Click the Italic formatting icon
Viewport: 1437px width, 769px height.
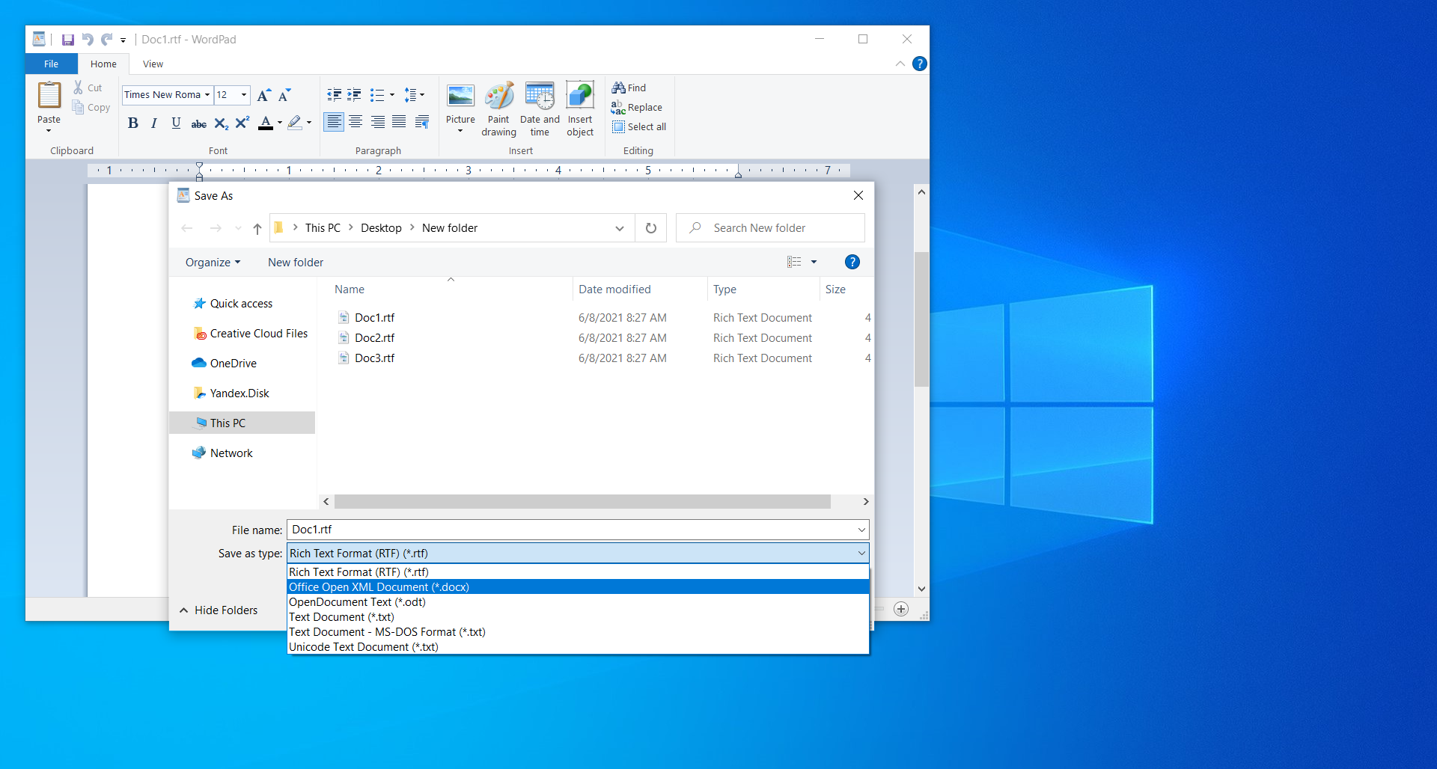click(154, 123)
